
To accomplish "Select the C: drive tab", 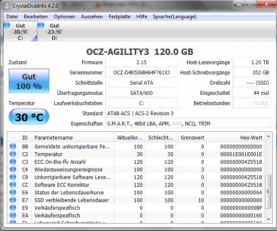I will [x=20, y=31].
